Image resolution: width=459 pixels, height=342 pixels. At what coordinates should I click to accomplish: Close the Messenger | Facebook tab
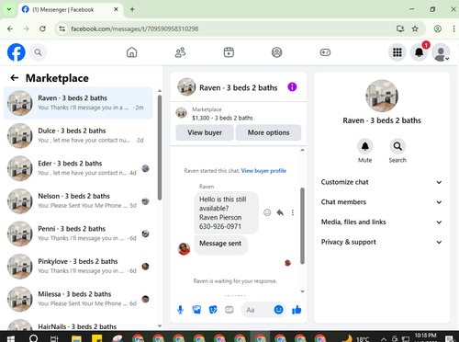tap(116, 9)
